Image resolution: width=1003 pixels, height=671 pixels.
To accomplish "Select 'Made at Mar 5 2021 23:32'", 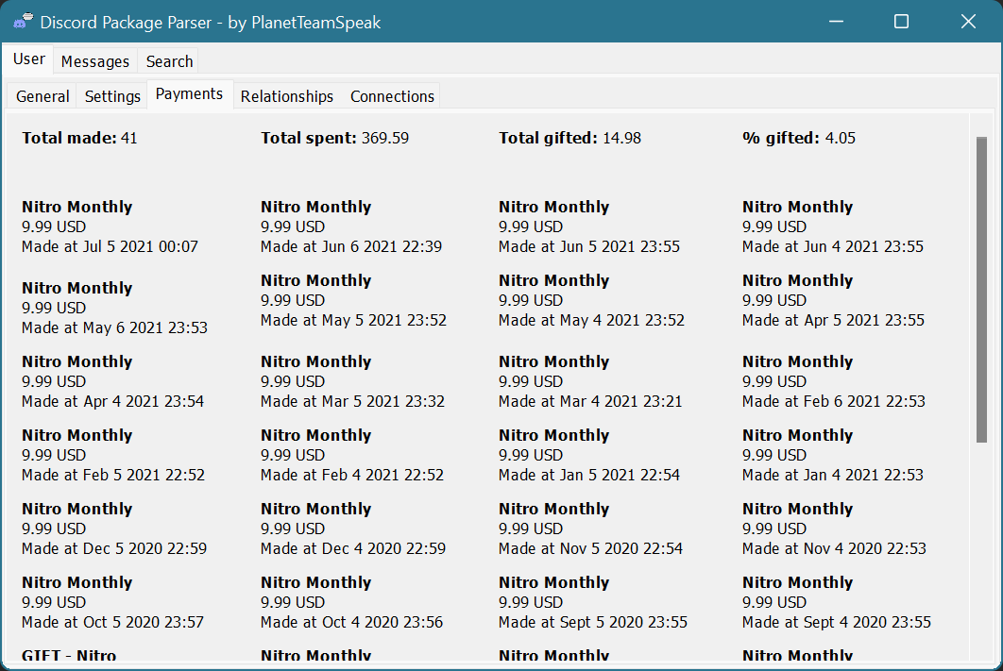I will [352, 401].
